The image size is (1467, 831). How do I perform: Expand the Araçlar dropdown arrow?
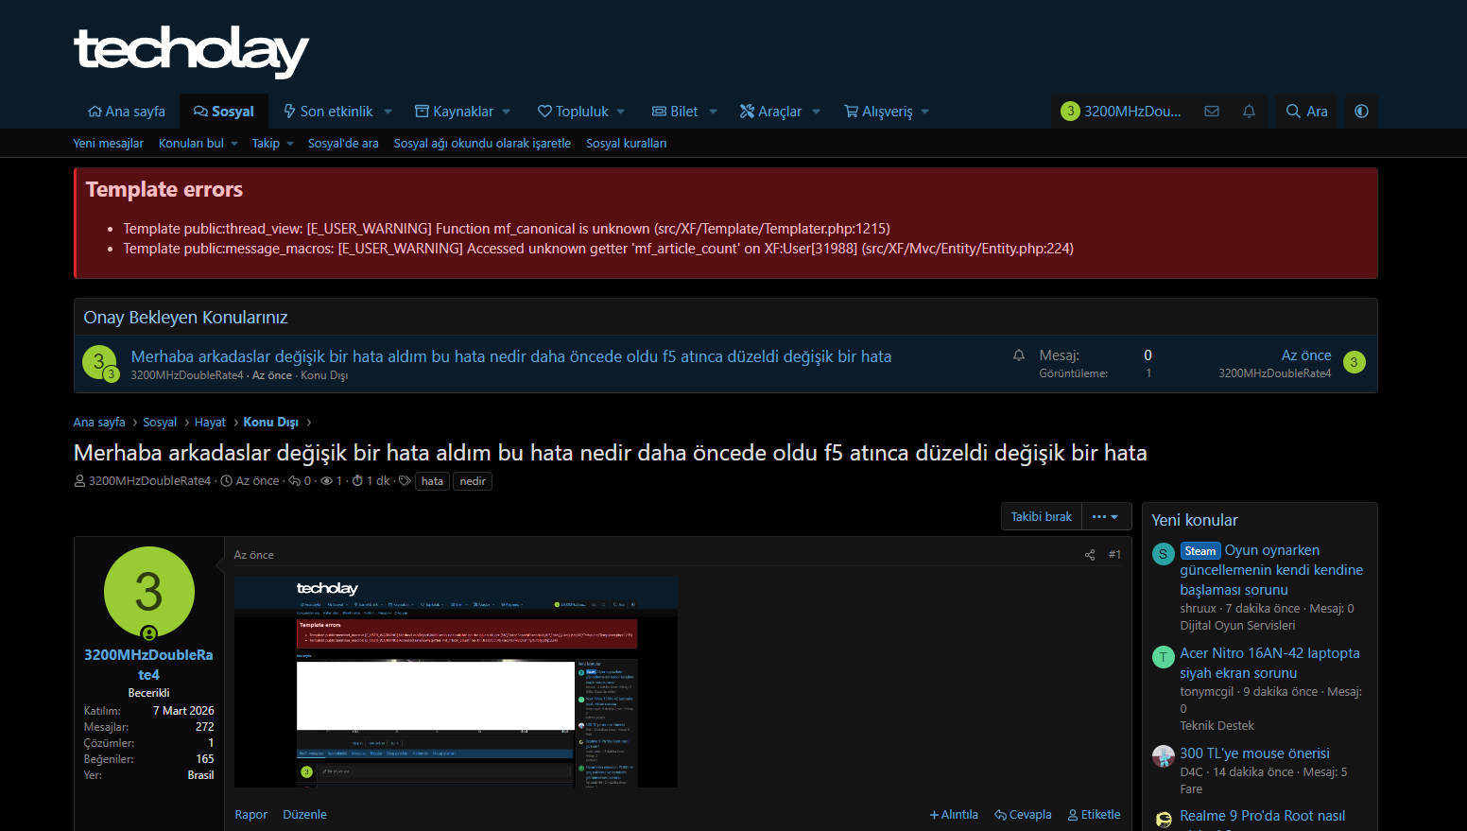click(x=816, y=112)
